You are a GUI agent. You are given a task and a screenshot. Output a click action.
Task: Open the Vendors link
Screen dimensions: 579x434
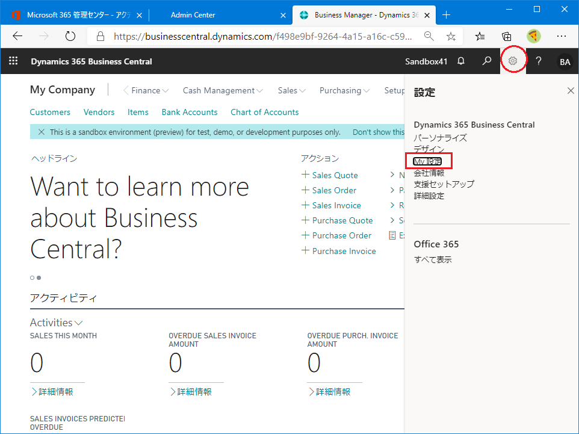point(99,112)
